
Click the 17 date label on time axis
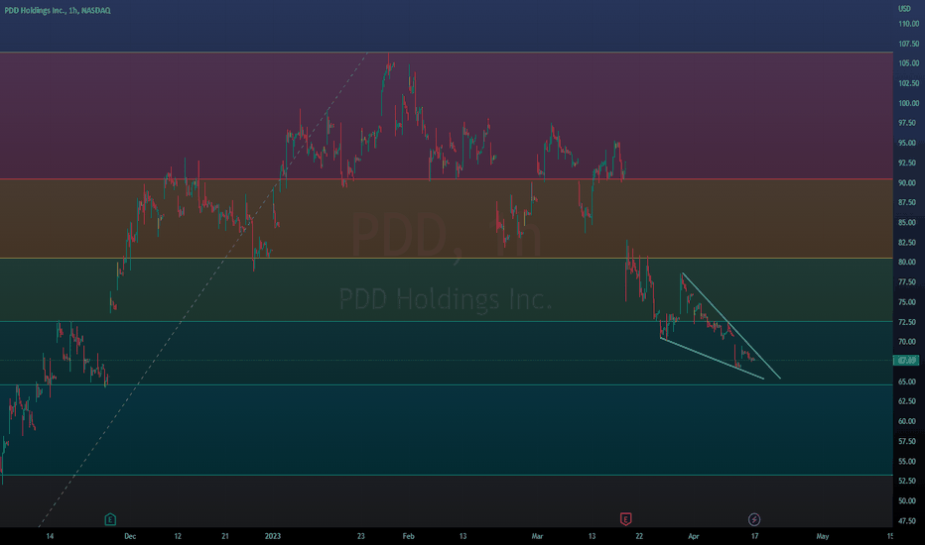click(754, 536)
